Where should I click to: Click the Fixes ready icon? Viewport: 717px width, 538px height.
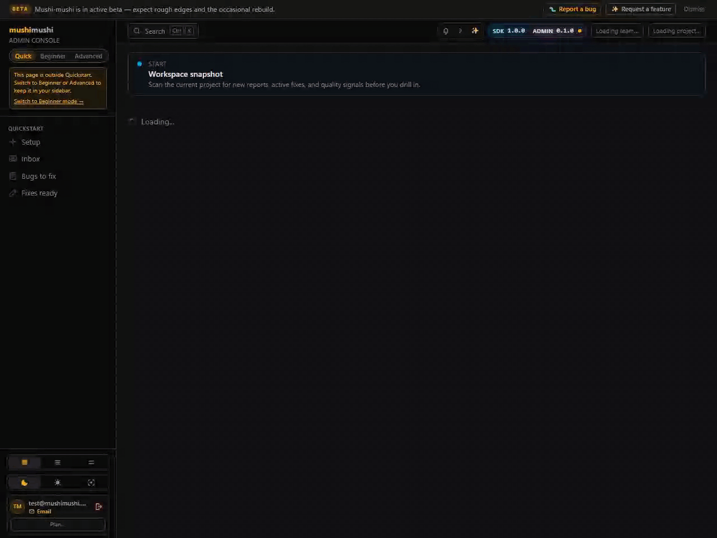[x=13, y=193]
